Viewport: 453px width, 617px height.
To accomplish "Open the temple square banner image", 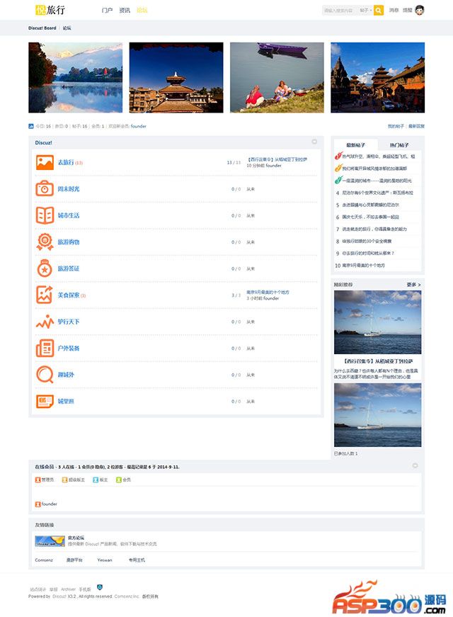I will click(377, 77).
